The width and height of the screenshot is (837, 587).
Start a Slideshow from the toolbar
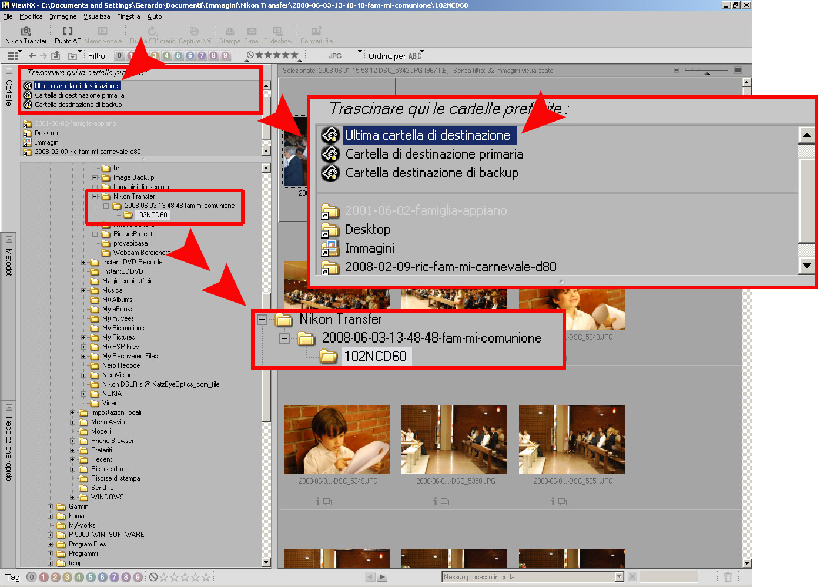point(278,36)
